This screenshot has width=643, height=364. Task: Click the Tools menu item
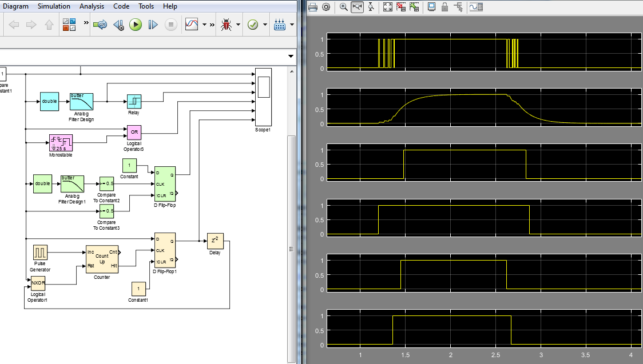click(x=146, y=6)
